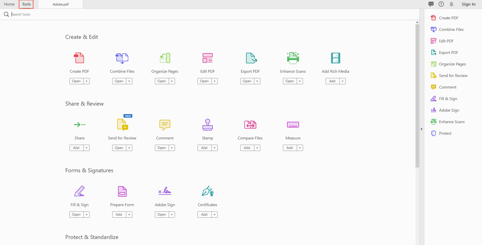Viewport: 482px width, 245px height.
Task: Expand the dropdown arrow beside Certificates Add
Action: pyautogui.click(x=214, y=214)
